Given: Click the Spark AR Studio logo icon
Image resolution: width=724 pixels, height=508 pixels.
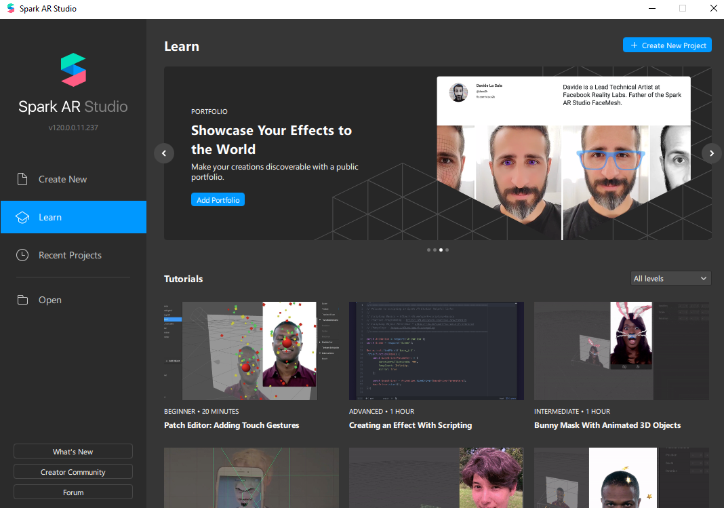Looking at the screenshot, I should [x=73, y=70].
